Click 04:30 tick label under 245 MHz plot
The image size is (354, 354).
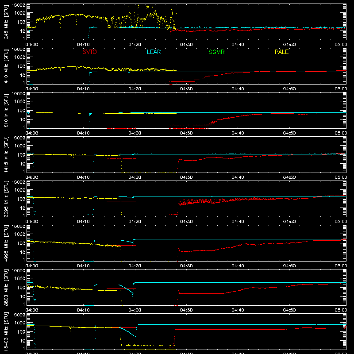coord(186,45)
